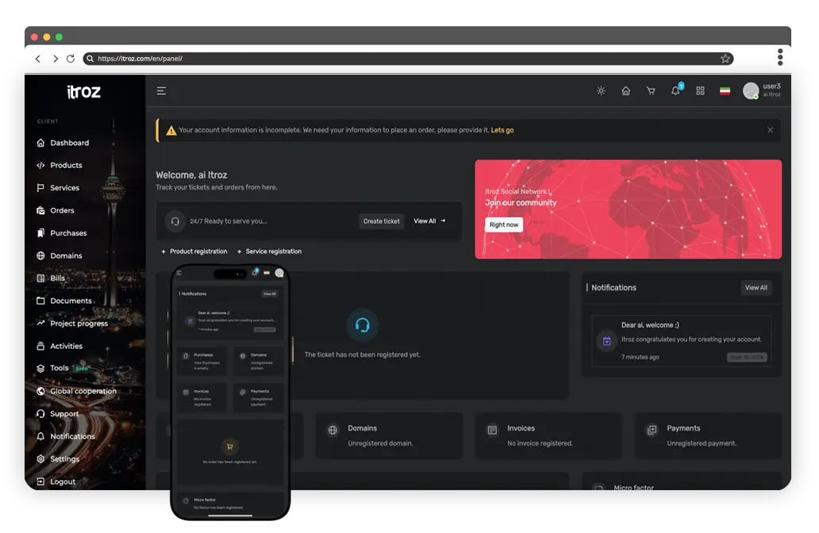Click View All in the phone mockup
Viewport: 819px width, 533px height.
point(270,294)
